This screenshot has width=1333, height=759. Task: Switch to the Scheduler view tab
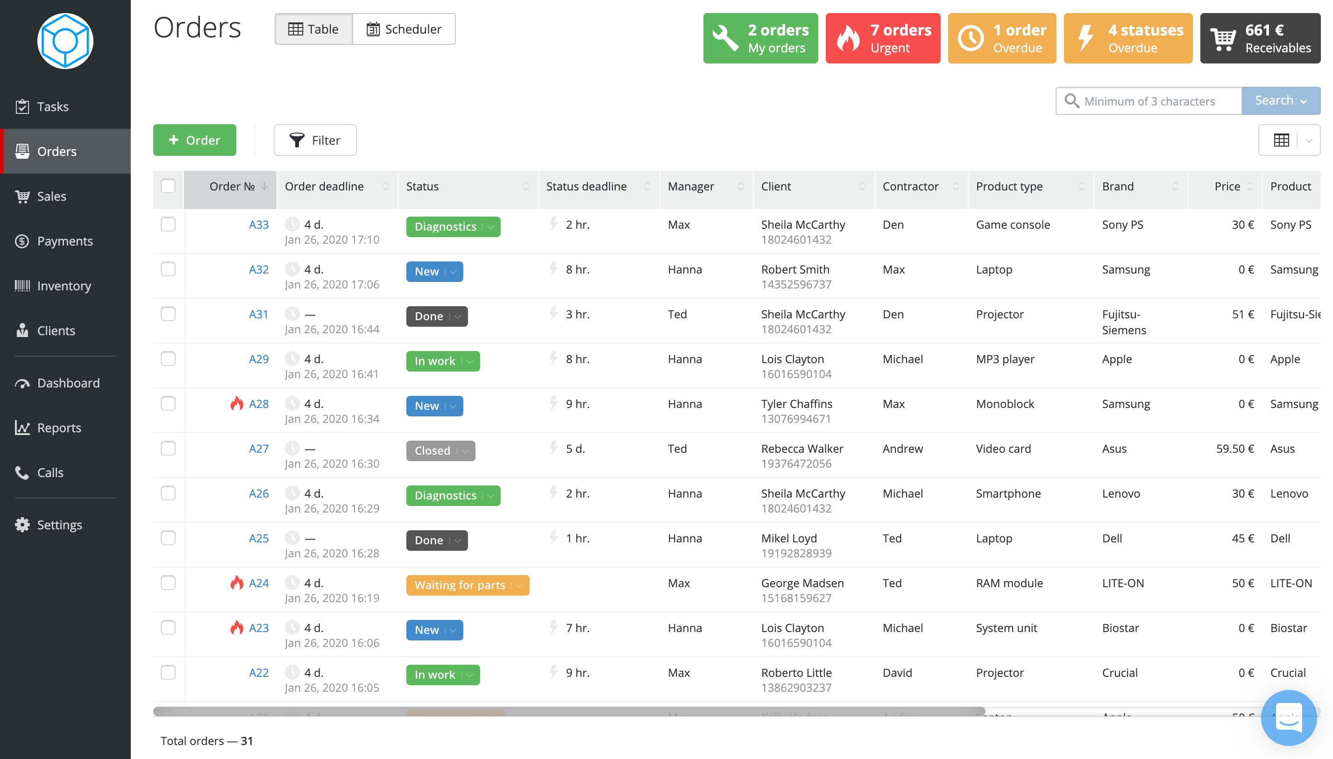[x=404, y=29]
